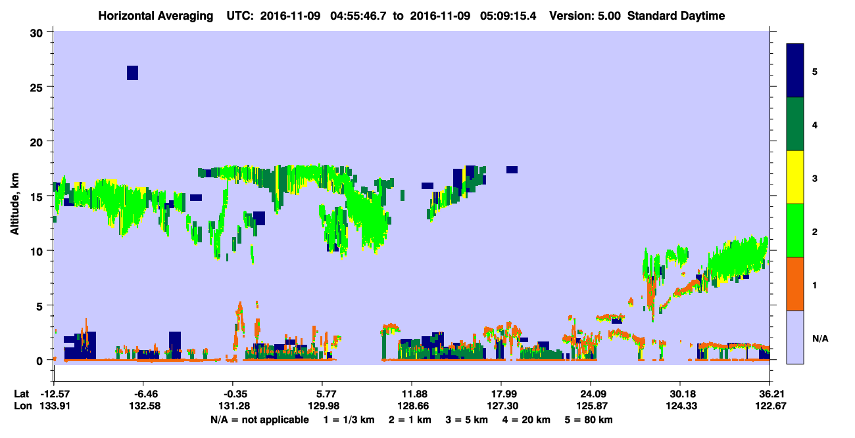Click the bright green level 2 colorbar swatch
The image size is (855, 438).
[795, 230]
